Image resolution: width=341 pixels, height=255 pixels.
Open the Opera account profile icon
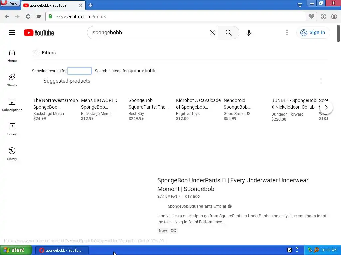(334, 17)
